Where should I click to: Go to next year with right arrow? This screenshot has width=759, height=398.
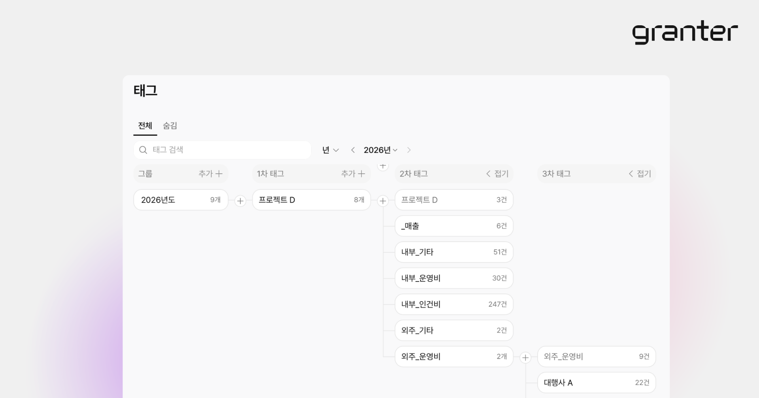(x=409, y=150)
